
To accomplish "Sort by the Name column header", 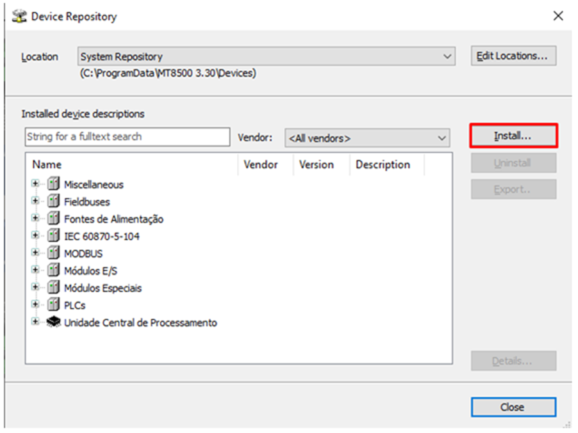I will [x=131, y=164].
